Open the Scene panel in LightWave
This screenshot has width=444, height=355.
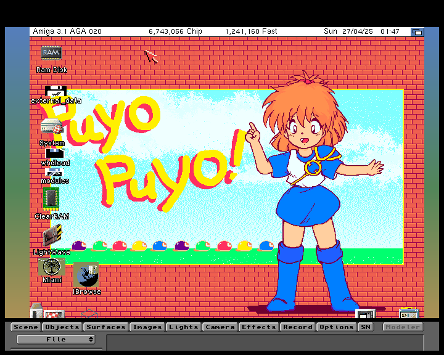click(x=26, y=327)
